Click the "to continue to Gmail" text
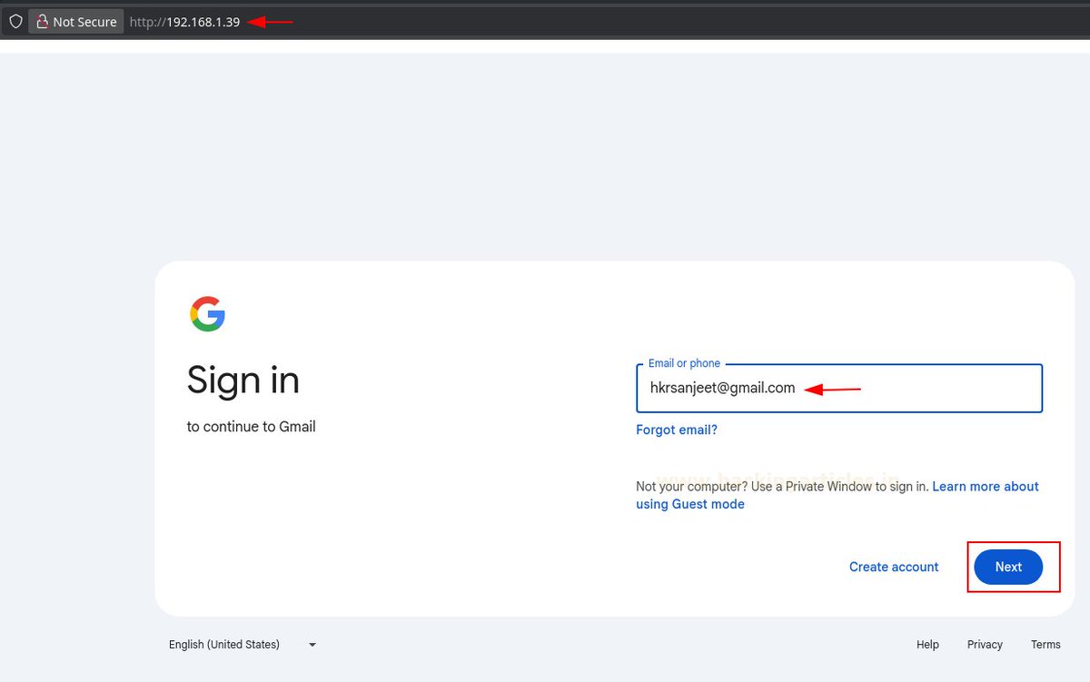 [x=251, y=426]
